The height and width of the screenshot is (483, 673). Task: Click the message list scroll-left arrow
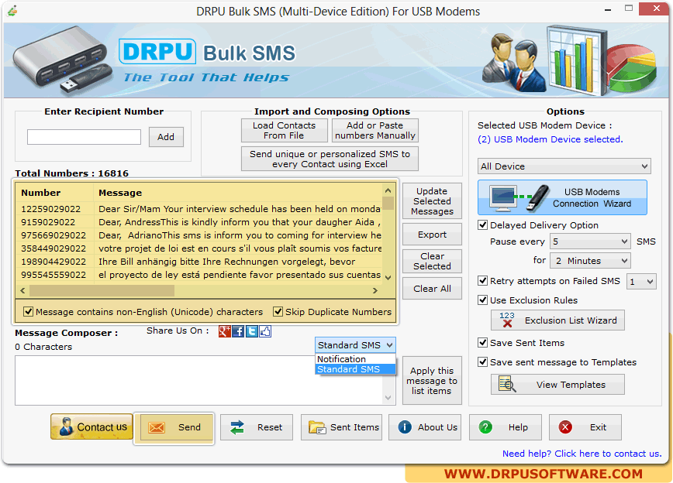22,290
